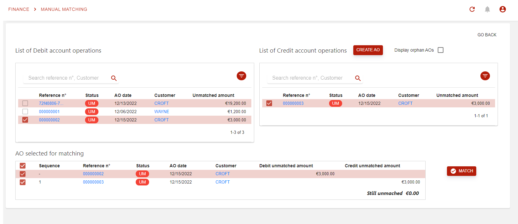Click search magnifier in Credit list
The height and width of the screenshot is (224, 518).
358,78
